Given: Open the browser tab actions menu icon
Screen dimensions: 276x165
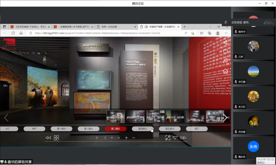Looking at the screenshot, I should [x=5, y=27].
